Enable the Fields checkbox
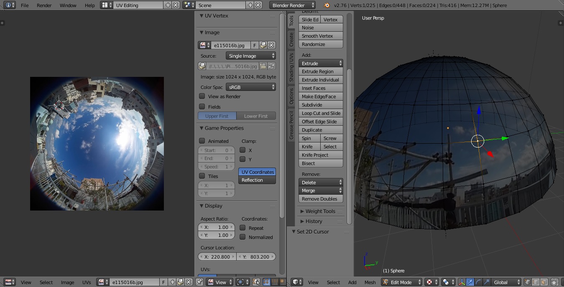This screenshot has height=287, width=564. 202,107
